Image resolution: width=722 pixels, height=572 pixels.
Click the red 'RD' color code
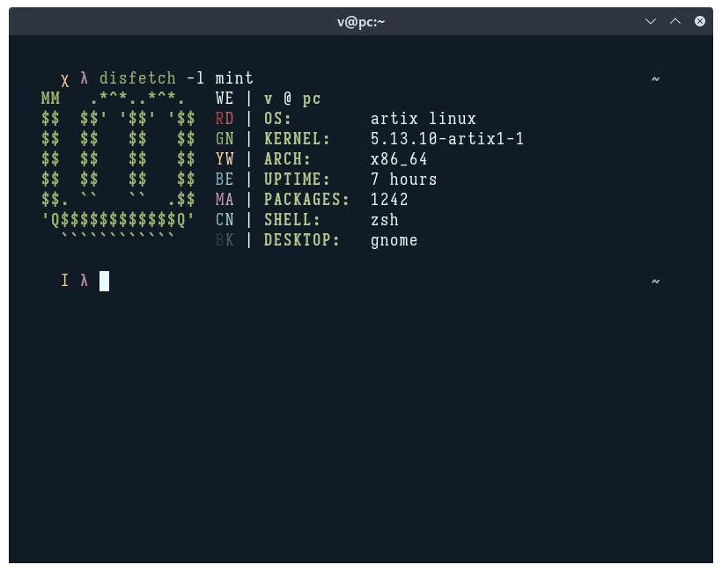pyautogui.click(x=225, y=119)
